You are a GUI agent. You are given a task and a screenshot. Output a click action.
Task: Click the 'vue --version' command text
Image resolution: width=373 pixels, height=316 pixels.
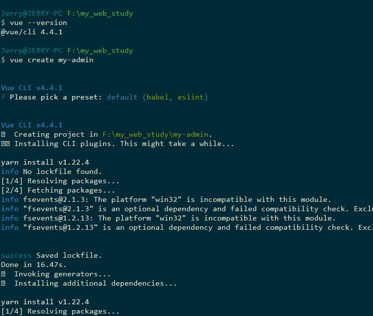click(38, 23)
